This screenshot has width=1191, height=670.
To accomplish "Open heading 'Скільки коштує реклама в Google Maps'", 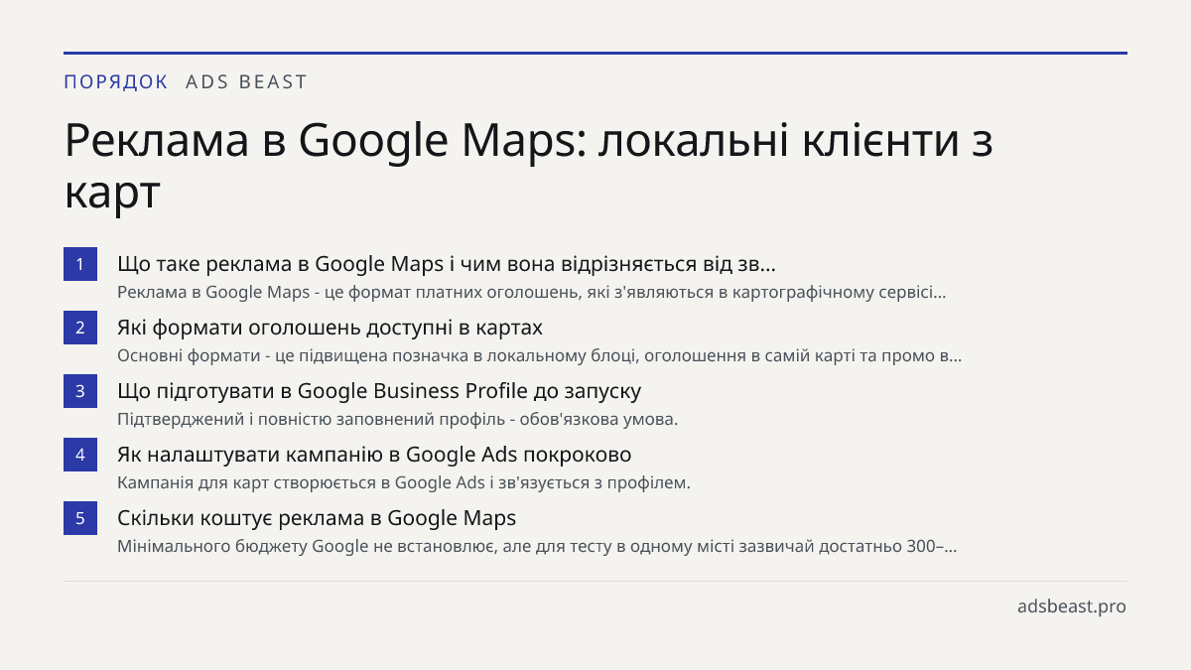I will coord(317,518).
